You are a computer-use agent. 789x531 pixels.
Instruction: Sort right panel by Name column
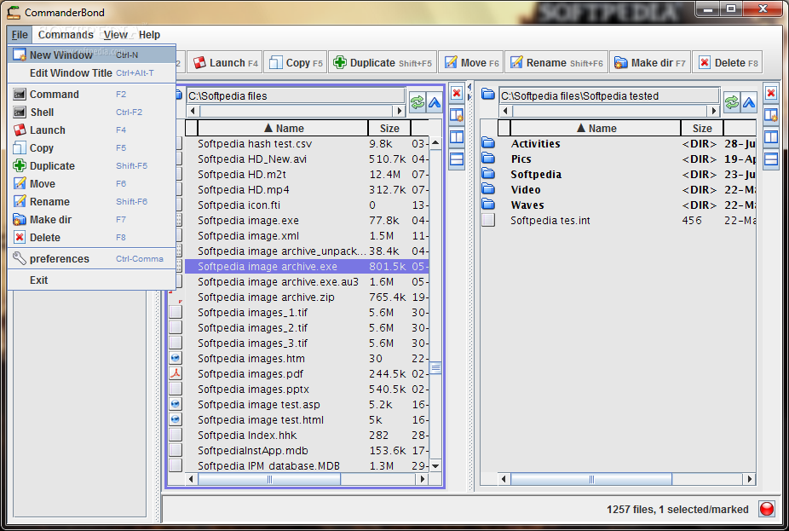pos(596,129)
